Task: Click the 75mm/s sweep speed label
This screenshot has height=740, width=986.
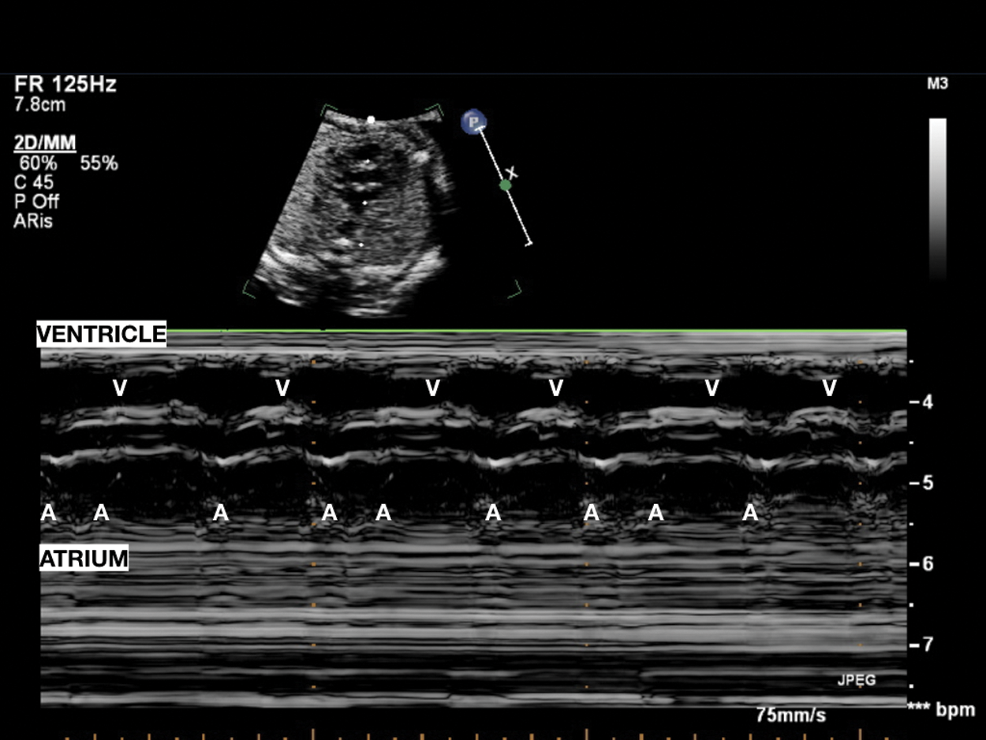Action: (791, 715)
